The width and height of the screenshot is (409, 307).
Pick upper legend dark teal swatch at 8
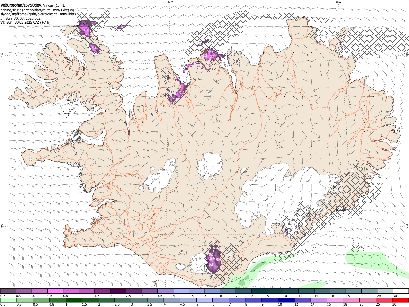coord(259,291)
